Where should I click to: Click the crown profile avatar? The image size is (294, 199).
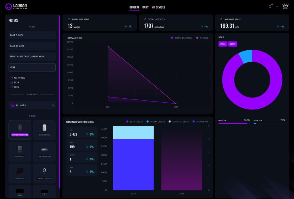[x=285, y=7]
